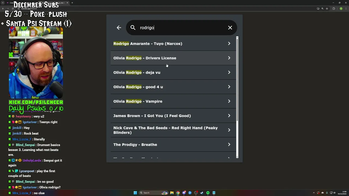The height and width of the screenshot is (196, 349).
Task: Open the Notepad app in the taskbar
Action: (x=214, y=193)
